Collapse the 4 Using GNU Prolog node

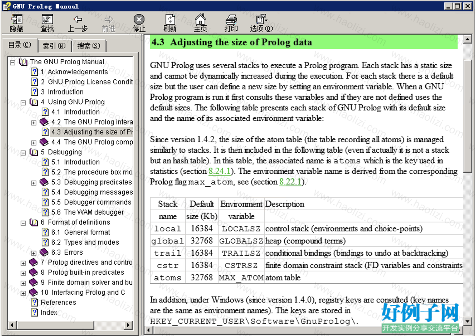(23, 103)
